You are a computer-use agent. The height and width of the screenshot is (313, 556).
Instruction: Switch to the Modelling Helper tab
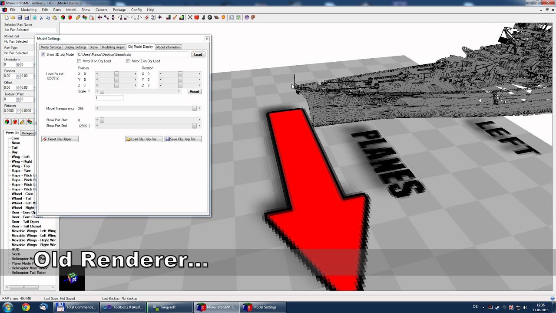(113, 47)
